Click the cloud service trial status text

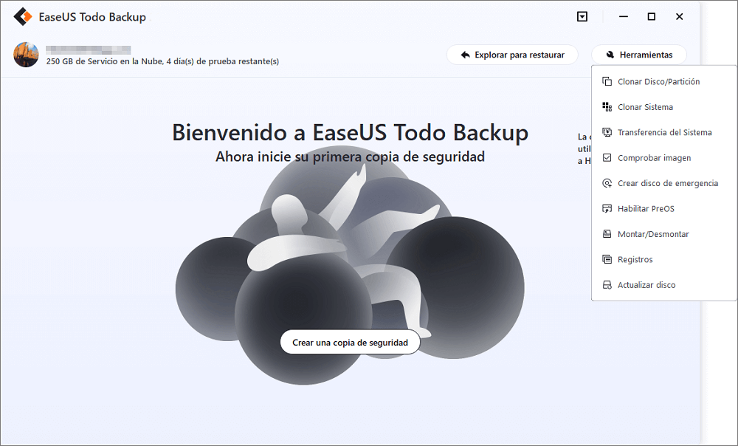coord(162,61)
